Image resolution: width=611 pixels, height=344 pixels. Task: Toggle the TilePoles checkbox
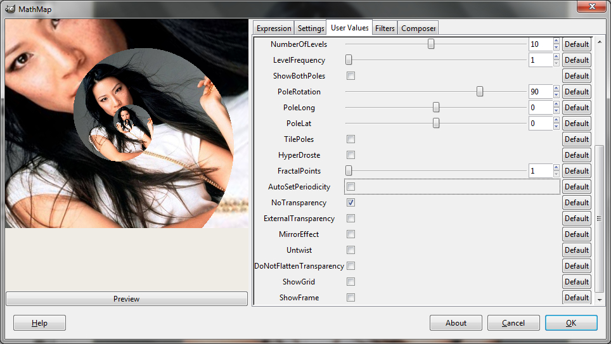(351, 139)
